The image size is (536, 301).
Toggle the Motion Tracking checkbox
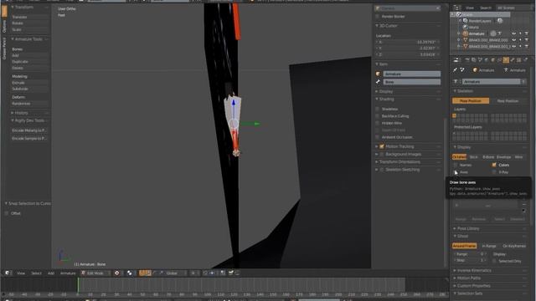[x=382, y=146]
